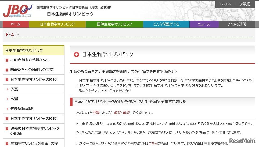259x147 pixels.
Task: Open the 予選 sidebar sub-item
Action: (x=14, y=89)
